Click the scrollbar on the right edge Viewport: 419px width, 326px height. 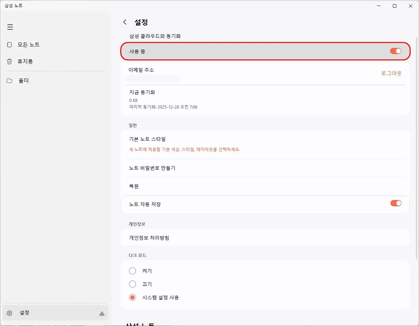coord(417,140)
